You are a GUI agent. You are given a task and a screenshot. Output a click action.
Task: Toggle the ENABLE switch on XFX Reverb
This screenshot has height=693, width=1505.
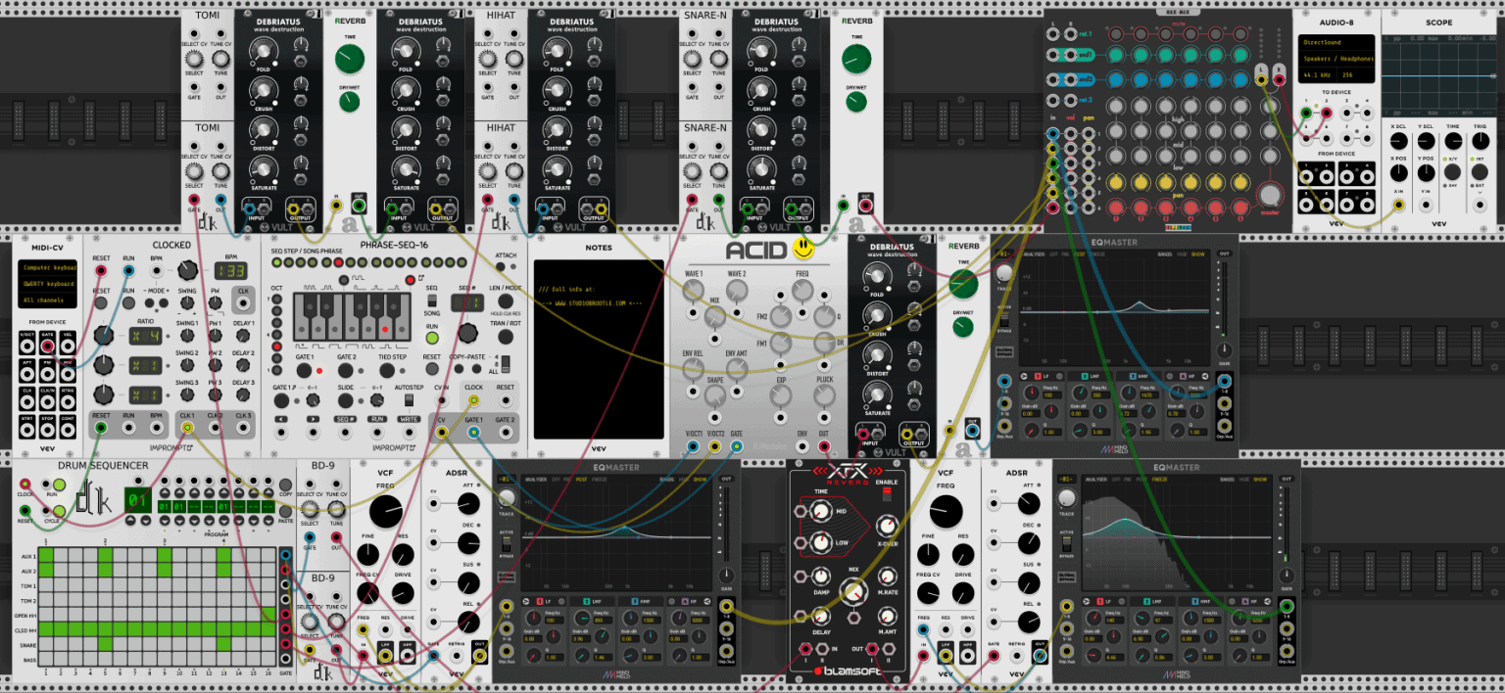pos(887,493)
